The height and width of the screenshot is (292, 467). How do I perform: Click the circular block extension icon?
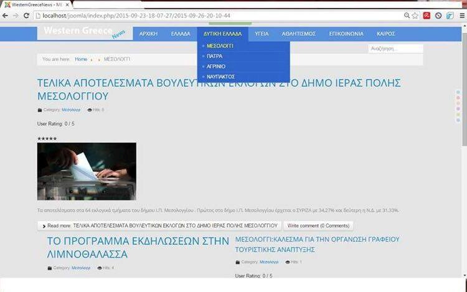point(438,16)
